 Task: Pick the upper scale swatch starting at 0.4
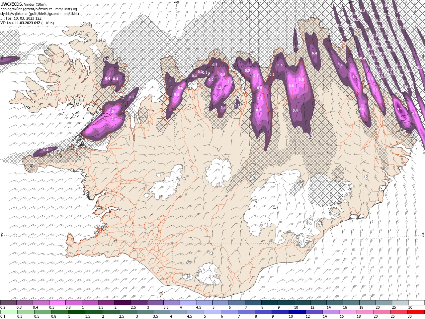(41, 303)
